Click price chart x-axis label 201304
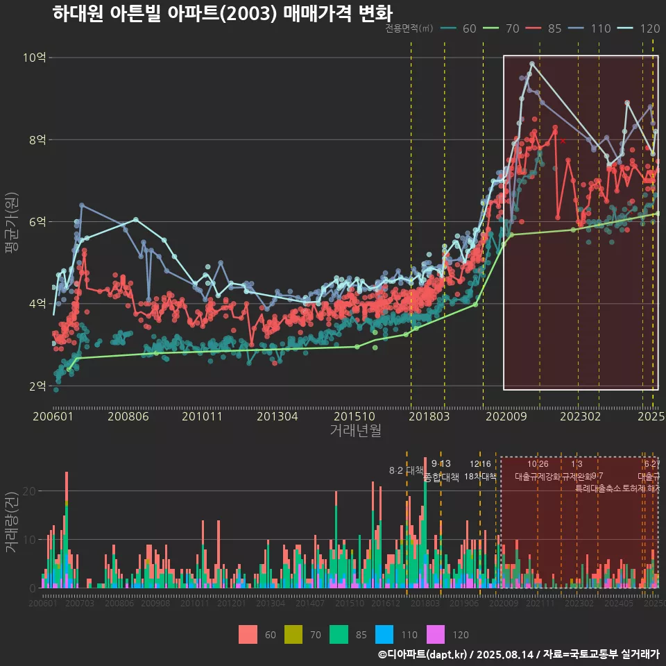The height and width of the screenshot is (666, 666). (277, 416)
